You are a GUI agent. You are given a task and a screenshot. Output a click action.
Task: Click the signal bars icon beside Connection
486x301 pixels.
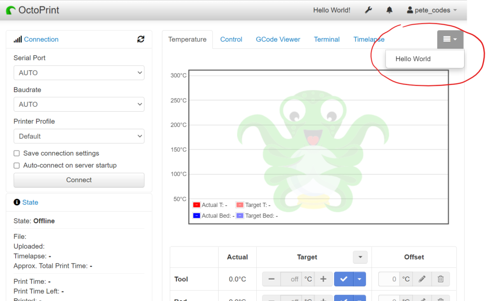coord(18,39)
